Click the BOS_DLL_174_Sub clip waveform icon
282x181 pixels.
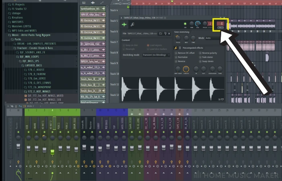point(104,97)
